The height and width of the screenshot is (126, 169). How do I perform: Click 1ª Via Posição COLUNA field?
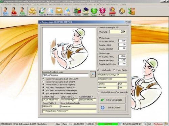(122, 48)
